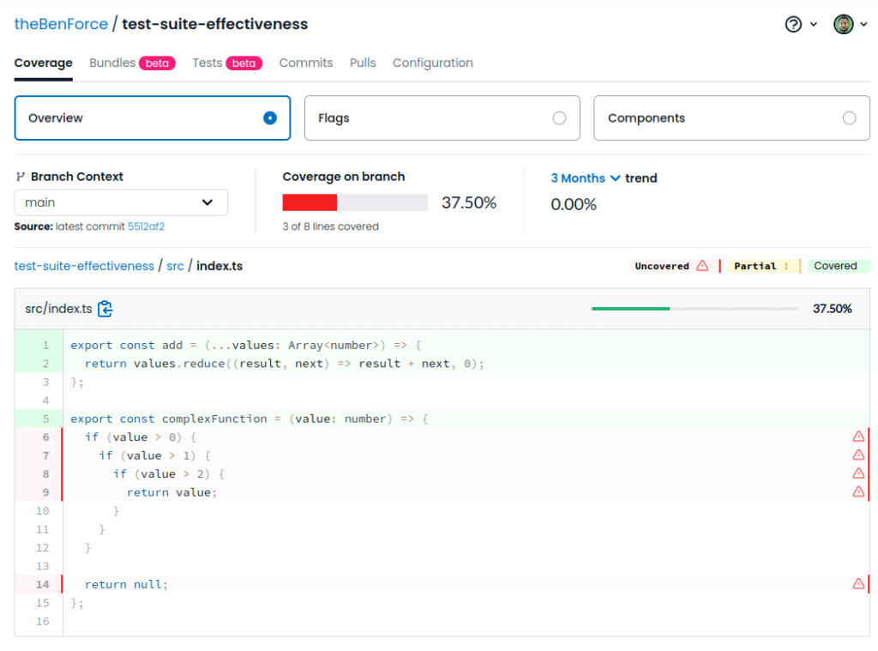The height and width of the screenshot is (651, 878).
Task: Navigate to src breadcrumb folder link
Action: tap(175, 266)
